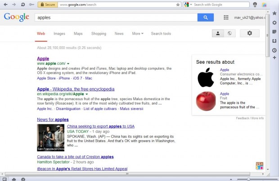Open sidebar downloads icon
This screenshot has width=279, height=181.
click(x=274, y=41)
